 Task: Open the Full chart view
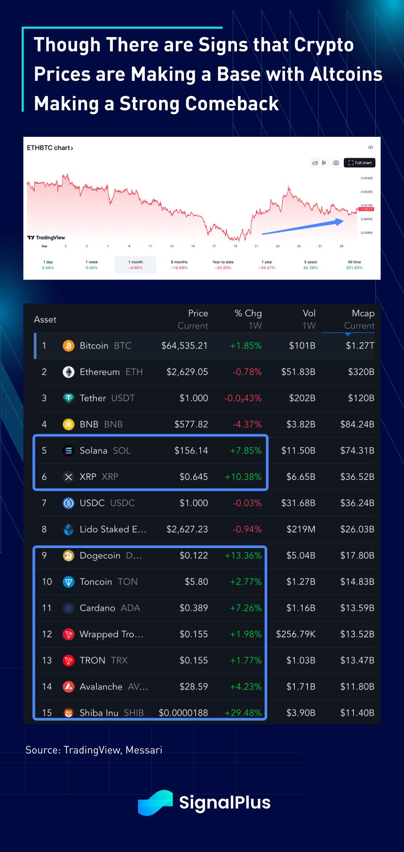(x=359, y=163)
